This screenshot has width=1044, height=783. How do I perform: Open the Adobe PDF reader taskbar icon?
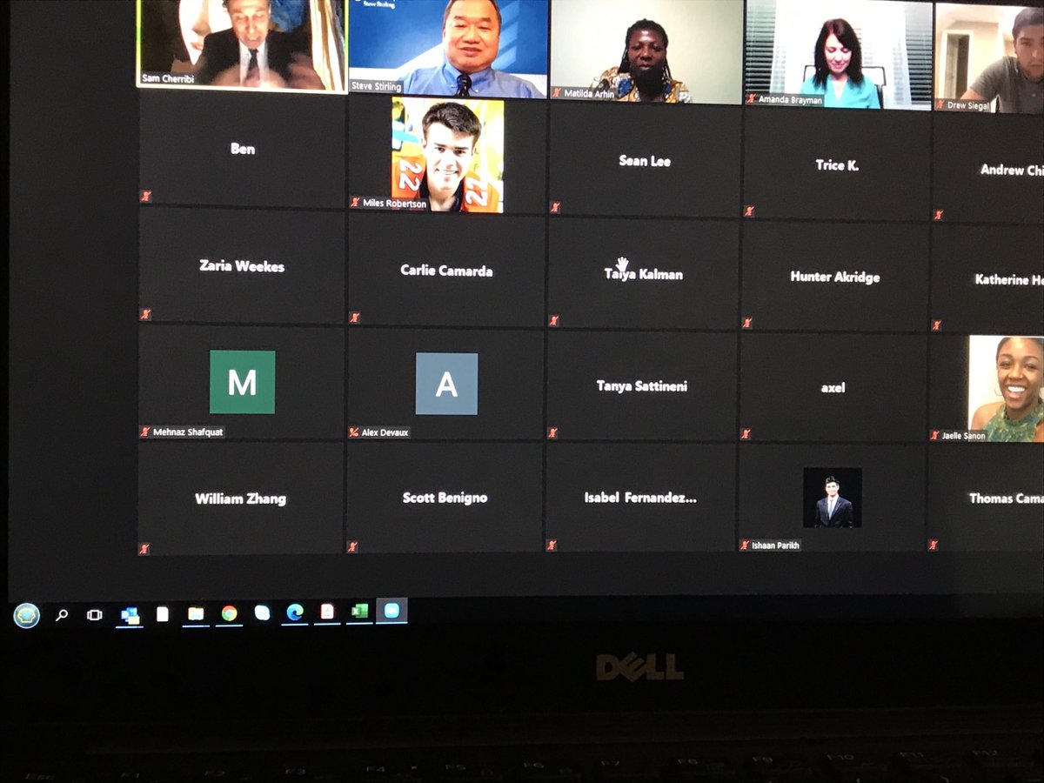[x=327, y=612]
